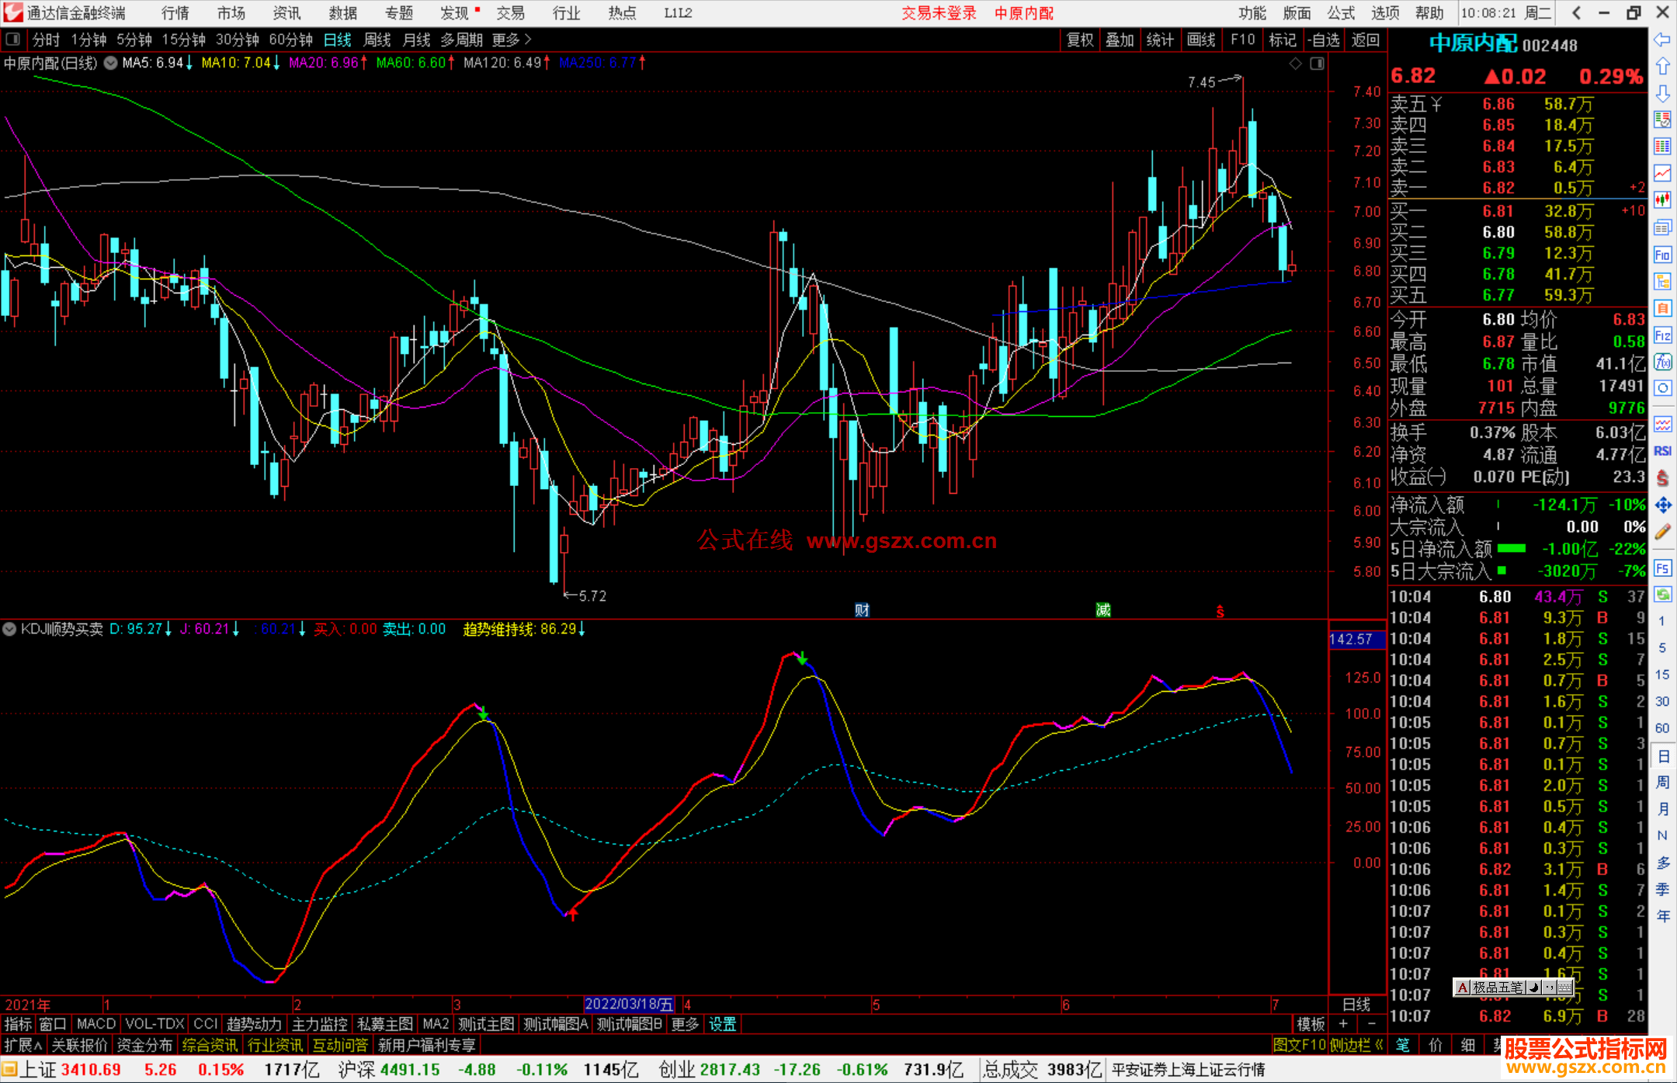
Task: Open the 模板 template menu
Action: click(1311, 1024)
